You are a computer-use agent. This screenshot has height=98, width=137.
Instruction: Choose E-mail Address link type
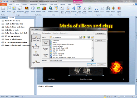[x=36, y=62]
